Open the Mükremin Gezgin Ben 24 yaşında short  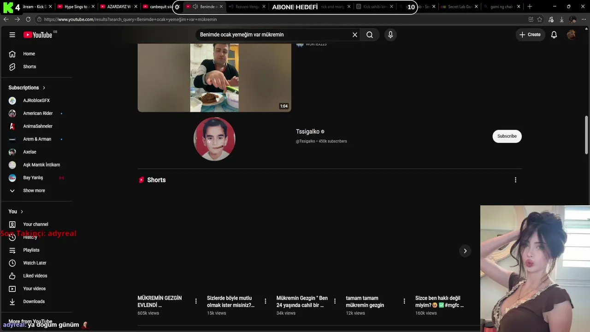302,302
